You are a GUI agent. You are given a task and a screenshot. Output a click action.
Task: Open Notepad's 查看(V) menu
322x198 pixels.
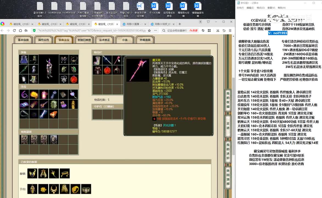tap(271, 8)
